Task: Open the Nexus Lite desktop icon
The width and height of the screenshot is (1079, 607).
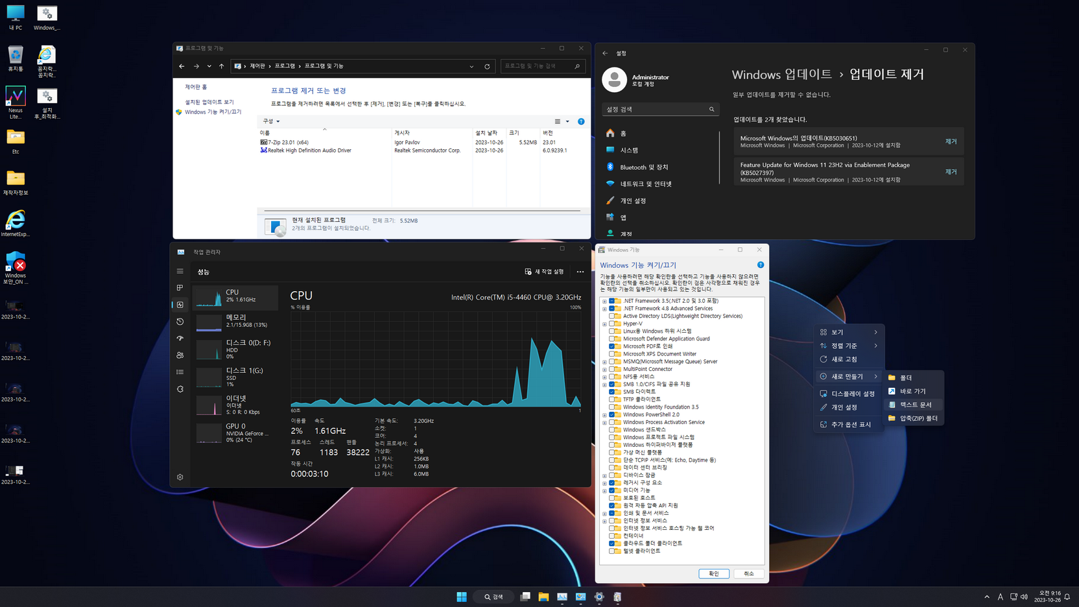Action: 16,103
